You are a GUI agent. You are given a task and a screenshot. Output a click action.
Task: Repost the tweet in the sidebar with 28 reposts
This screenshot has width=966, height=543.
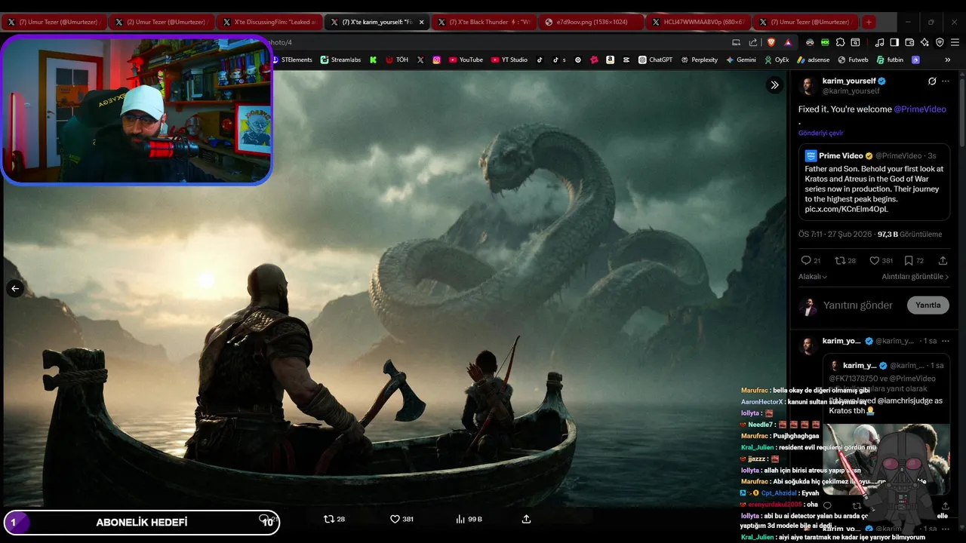pyautogui.click(x=844, y=260)
